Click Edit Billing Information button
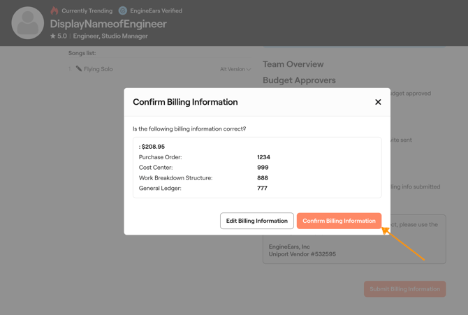The image size is (468, 315). pos(256,221)
